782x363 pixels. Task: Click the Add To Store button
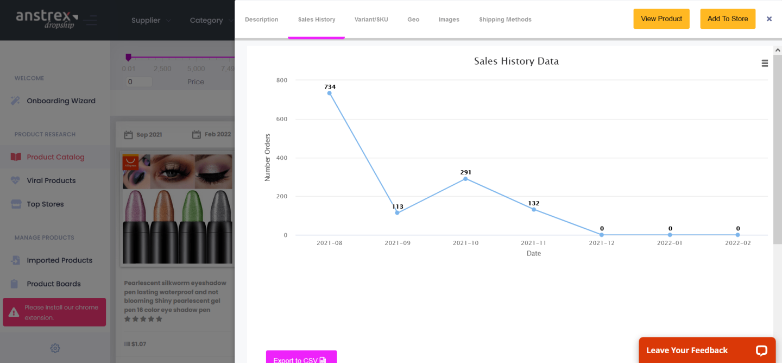727,18
